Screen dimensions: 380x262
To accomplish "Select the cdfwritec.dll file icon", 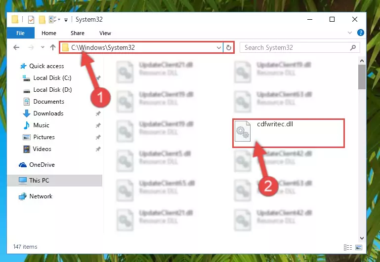I will point(242,131).
